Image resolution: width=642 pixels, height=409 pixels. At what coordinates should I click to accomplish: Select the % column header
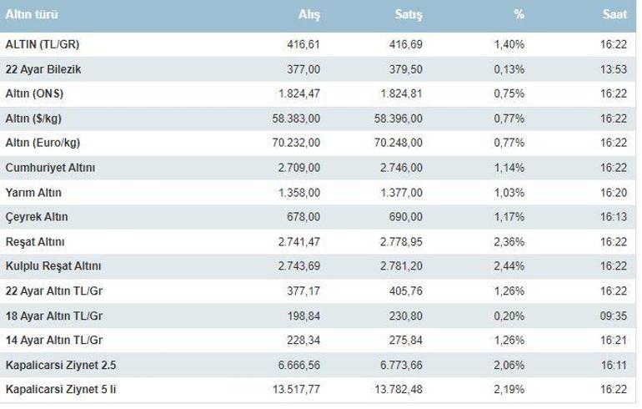(518, 15)
